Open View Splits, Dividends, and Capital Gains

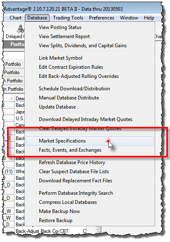[90, 46]
